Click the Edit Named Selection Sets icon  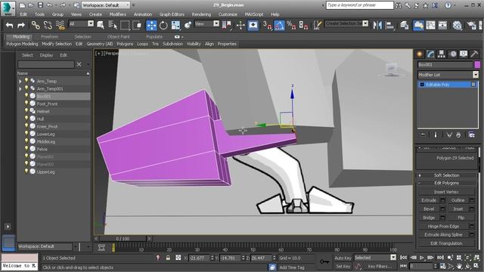tap(317, 25)
